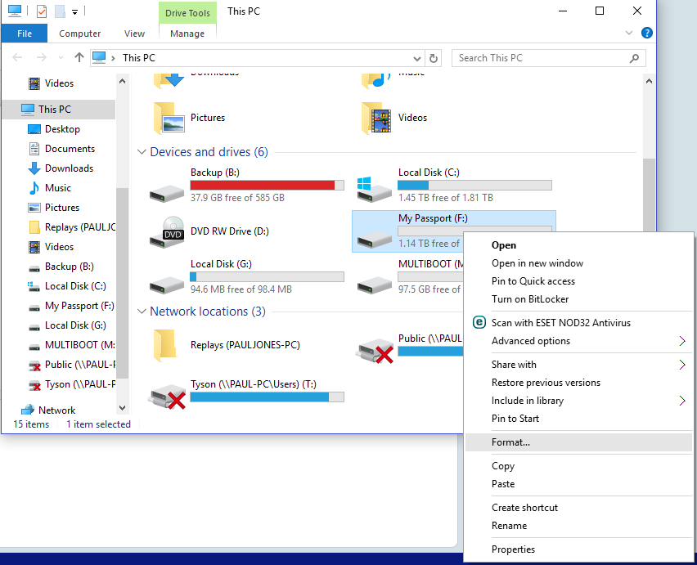Expand the ribbon with the chevron
This screenshot has width=697, height=565.
(x=629, y=33)
